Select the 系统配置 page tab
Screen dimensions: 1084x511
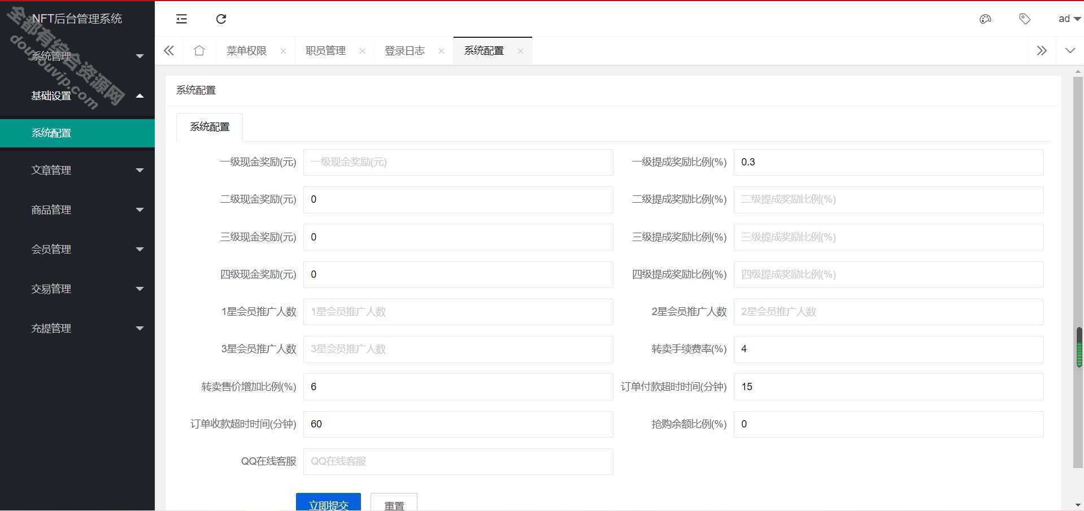(484, 51)
